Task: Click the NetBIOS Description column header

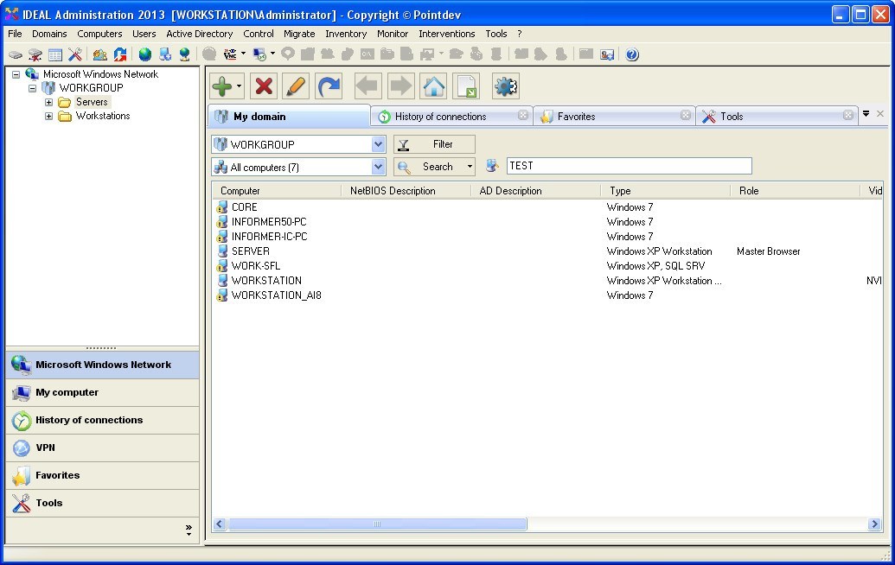Action: 406,190
